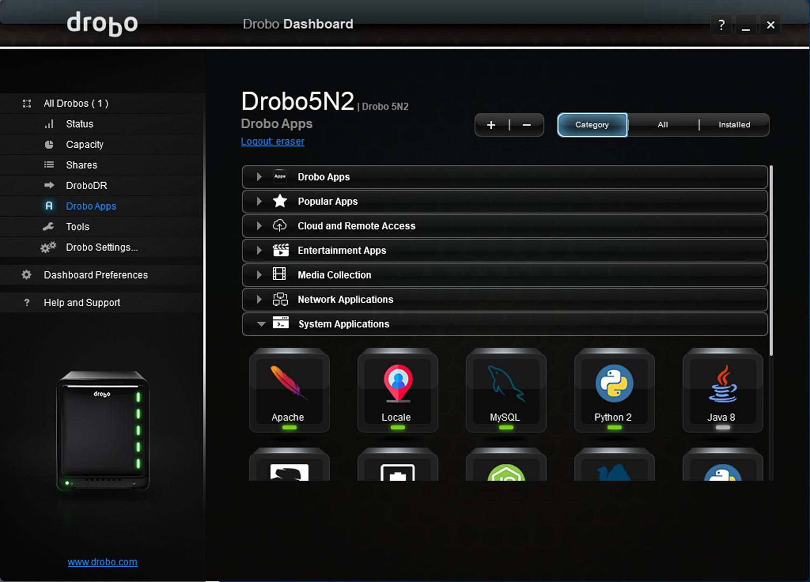The height and width of the screenshot is (582, 810).
Task: Open the Apache app tile
Action: tap(289, 390)
